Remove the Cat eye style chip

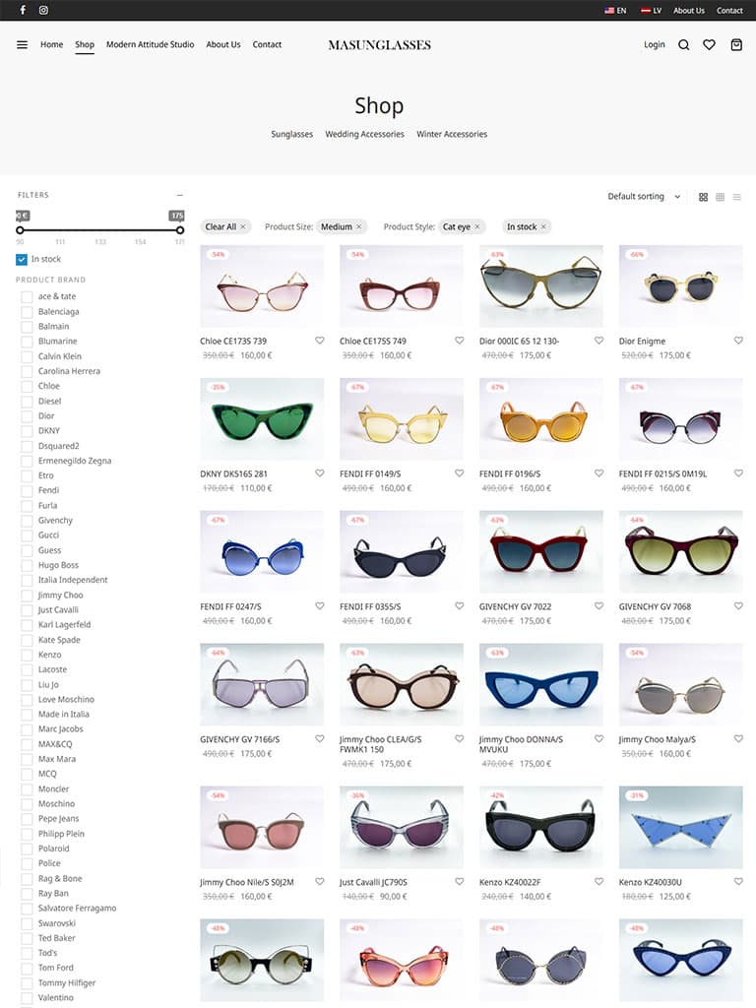coord(477,227)
